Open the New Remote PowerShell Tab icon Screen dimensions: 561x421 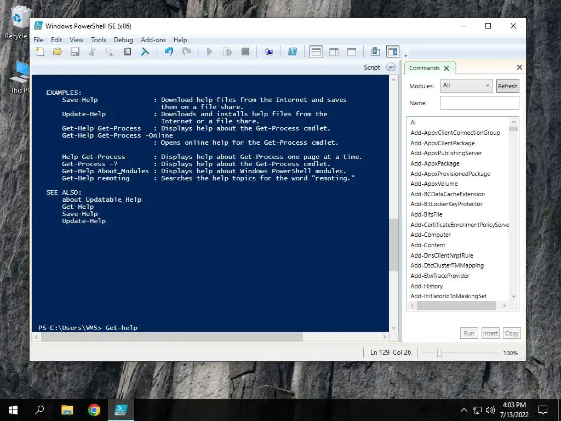268,52
